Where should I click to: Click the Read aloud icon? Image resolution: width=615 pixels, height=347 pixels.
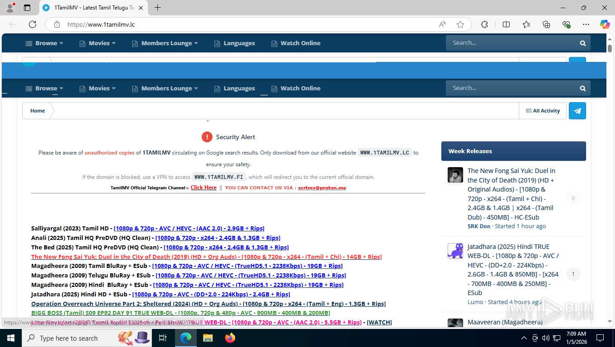coord(442,24)
